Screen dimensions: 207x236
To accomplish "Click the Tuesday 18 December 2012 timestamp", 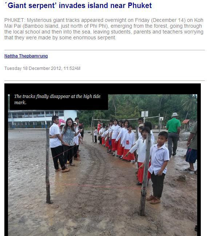I will pos(43,68).
